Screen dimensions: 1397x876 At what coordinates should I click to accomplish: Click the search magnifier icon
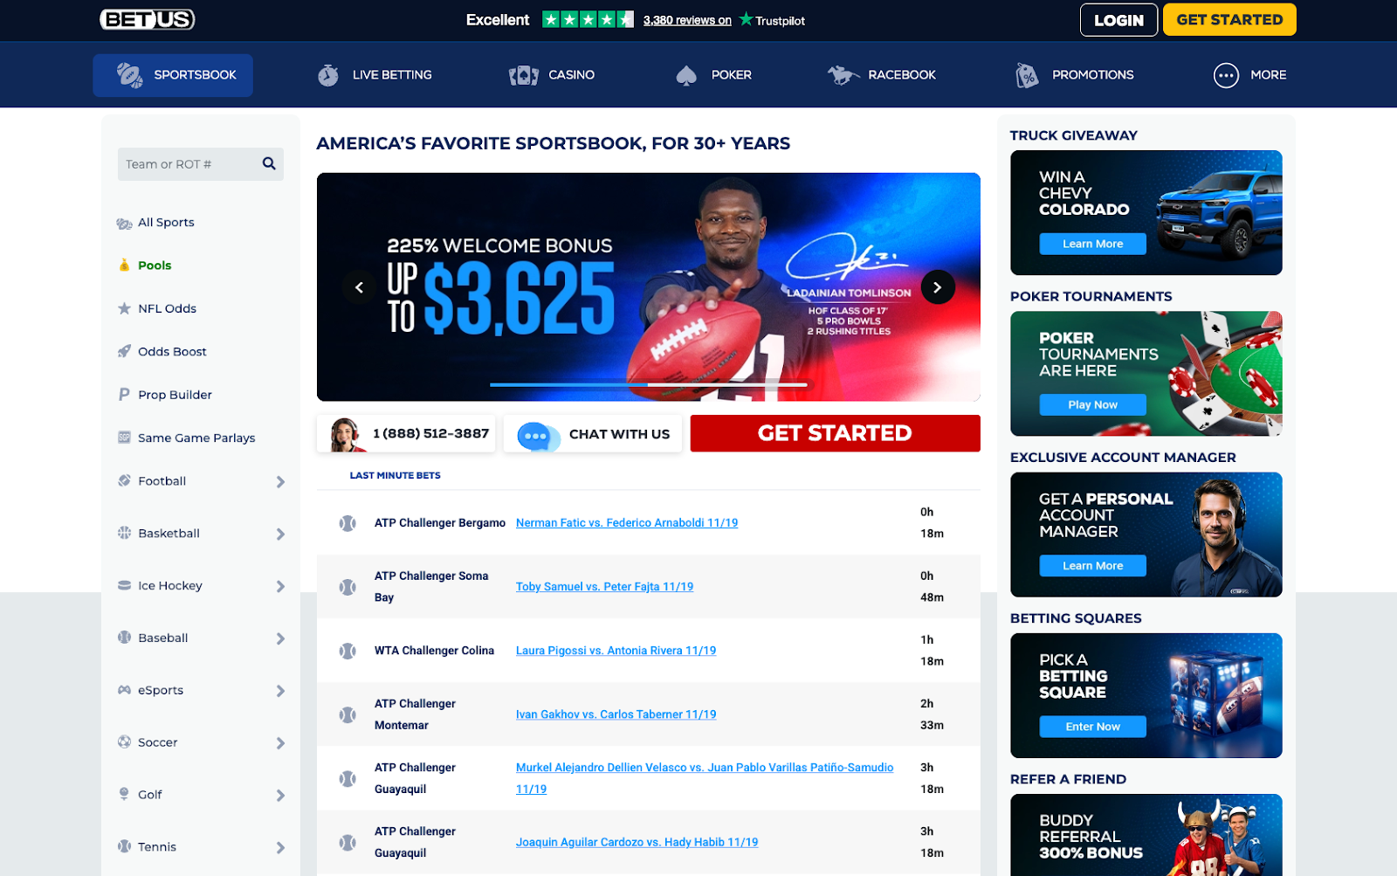(269, 163)
